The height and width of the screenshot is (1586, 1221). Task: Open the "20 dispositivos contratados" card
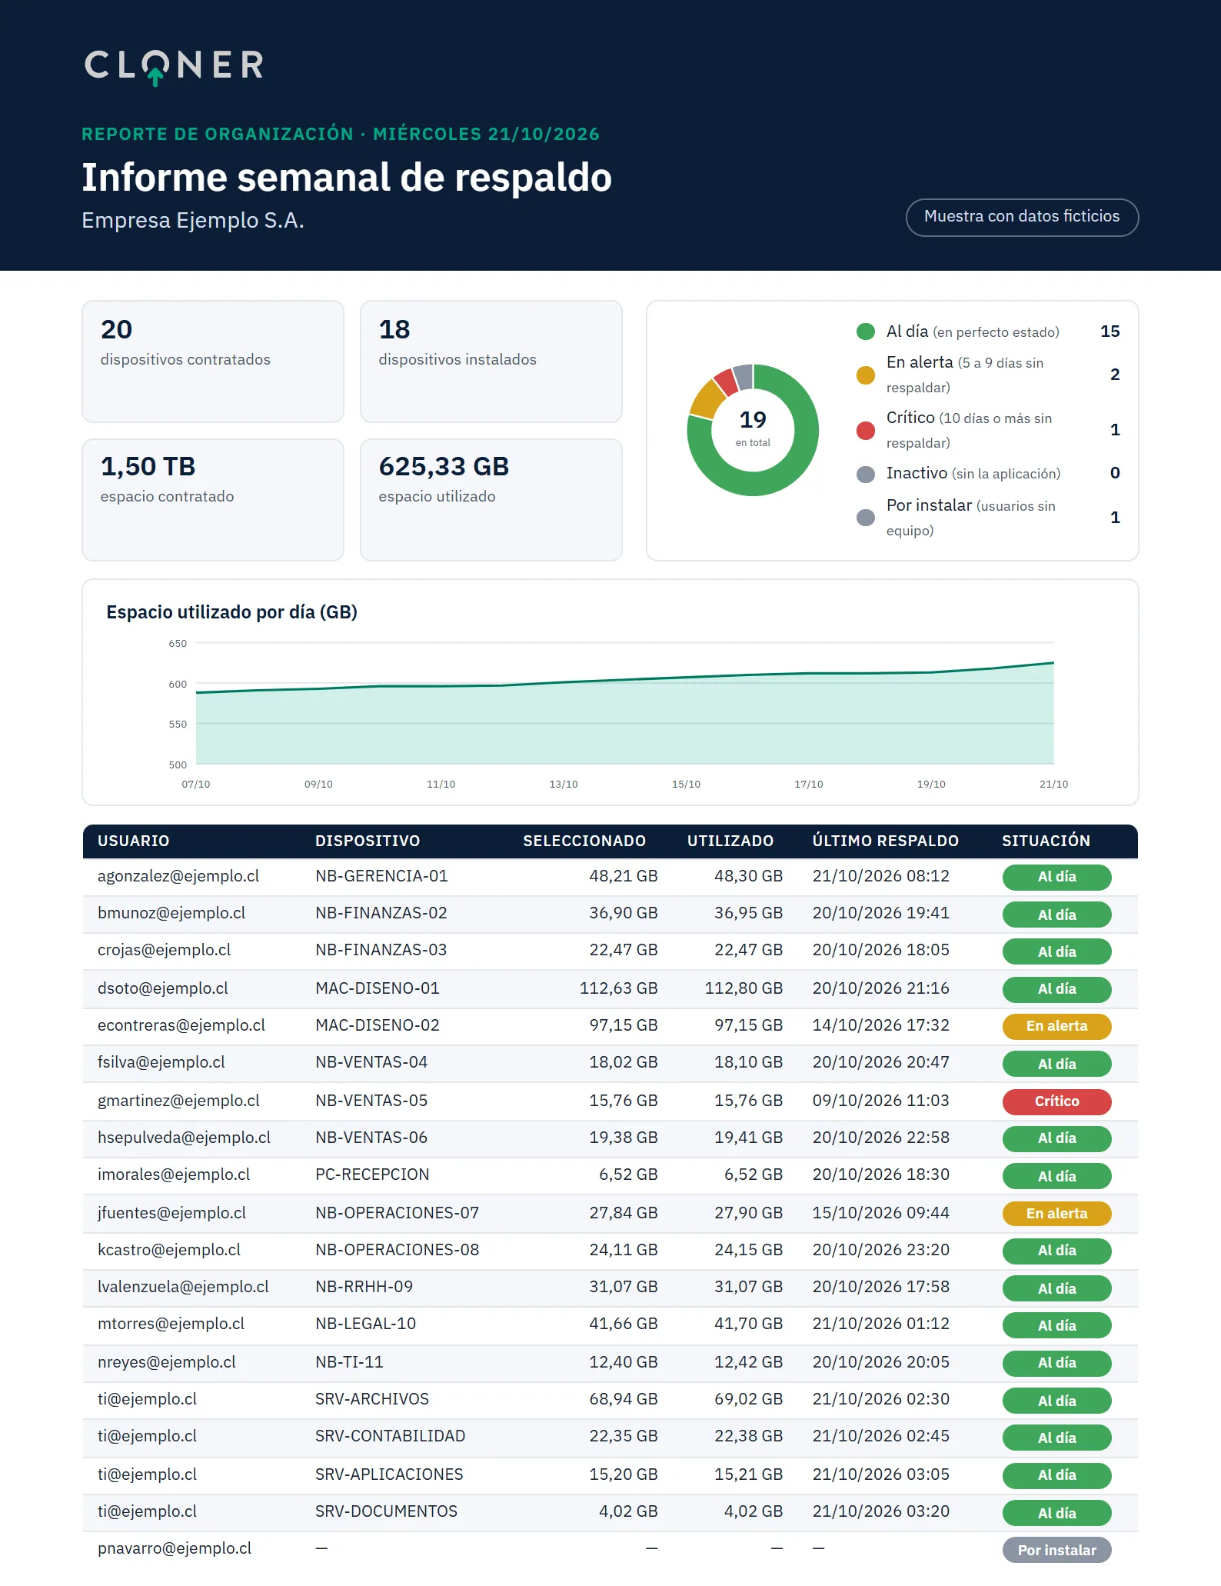(x=213, y=362)
